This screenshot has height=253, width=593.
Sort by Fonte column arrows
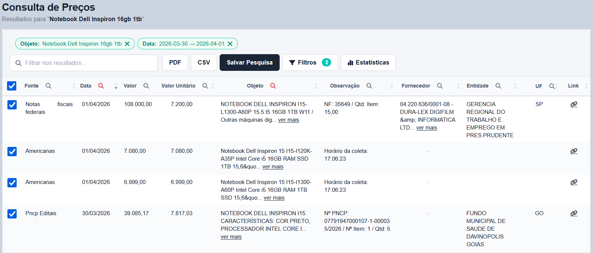(74, 86)
